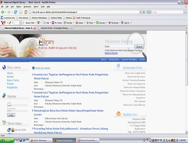
Task: Go back with the green Back arrow
Action: pyautogui.click(x=3, y=12)
